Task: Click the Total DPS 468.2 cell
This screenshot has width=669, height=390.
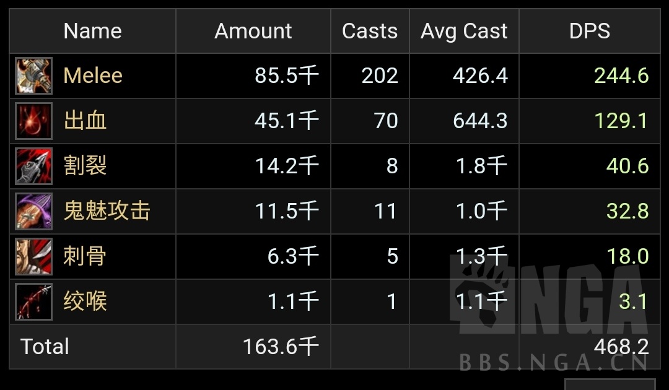Action: (621, 347)
